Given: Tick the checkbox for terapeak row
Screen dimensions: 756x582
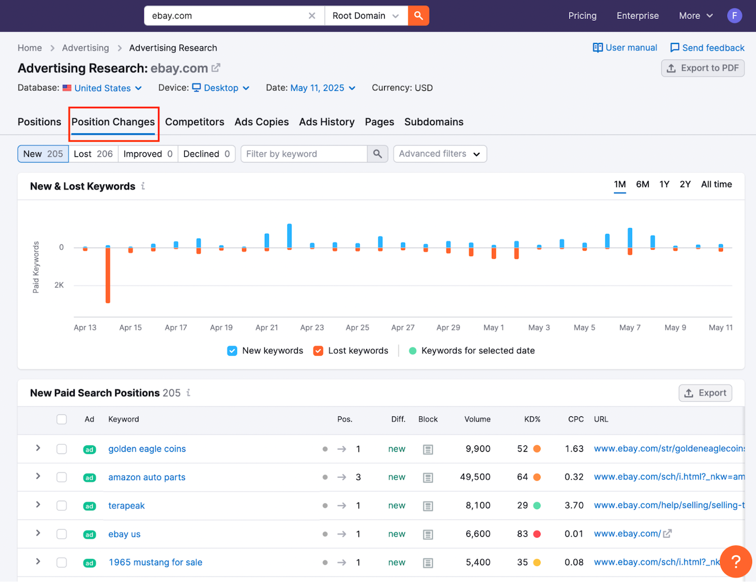Looking at the screenshot, I should point(61,506).
